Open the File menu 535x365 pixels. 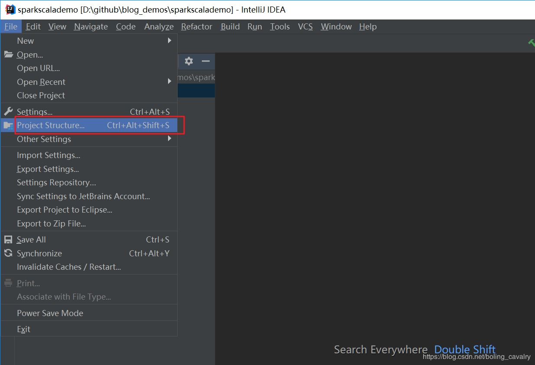(x=11, y=26)
